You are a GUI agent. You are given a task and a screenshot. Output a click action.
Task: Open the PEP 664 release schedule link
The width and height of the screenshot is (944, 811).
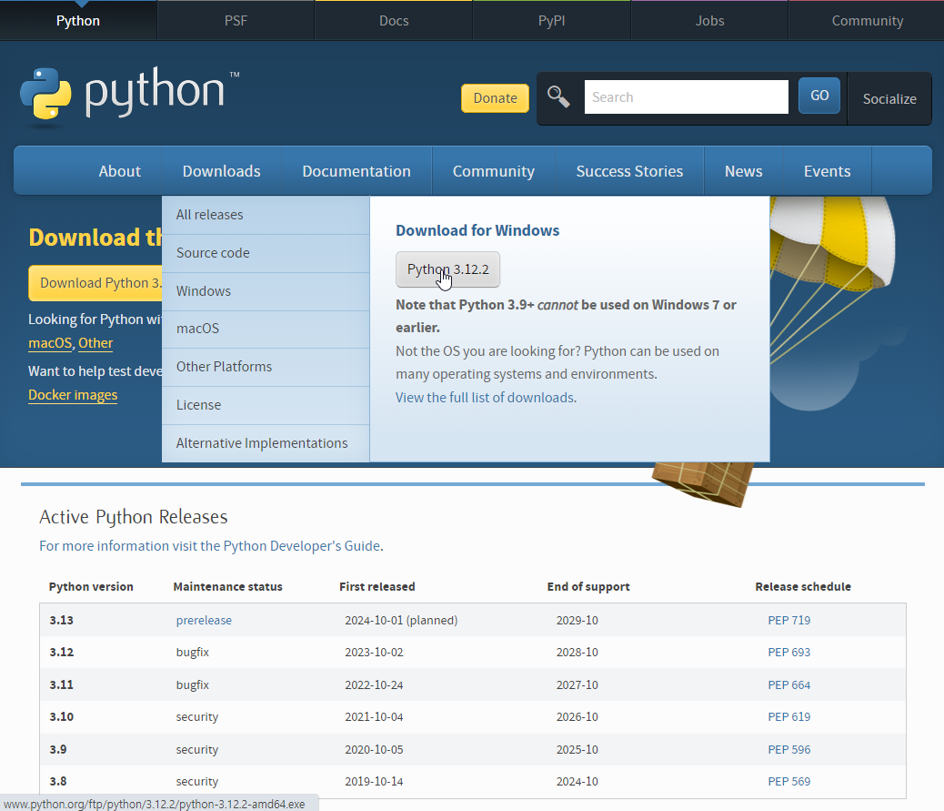point(788,684)
